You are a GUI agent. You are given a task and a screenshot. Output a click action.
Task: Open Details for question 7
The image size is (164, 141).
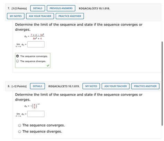point(38,8)
